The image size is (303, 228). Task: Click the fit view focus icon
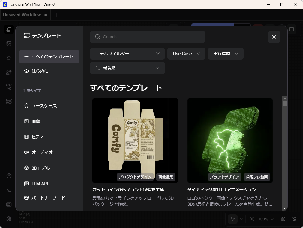(252, 219)
